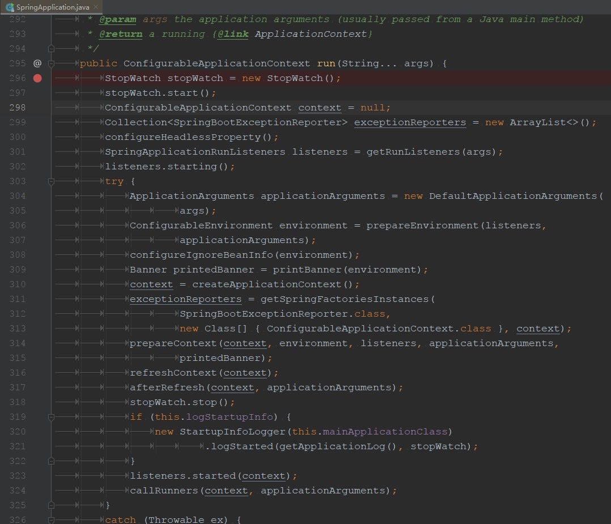Click DefaultApplicationArguments constructor
This screenshot has height=524, width=611.
tap(513, 196)
